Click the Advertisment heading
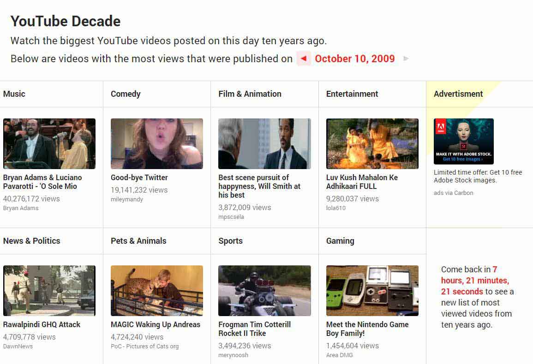This screenshot has height=364, width=533. pos(458,94)
